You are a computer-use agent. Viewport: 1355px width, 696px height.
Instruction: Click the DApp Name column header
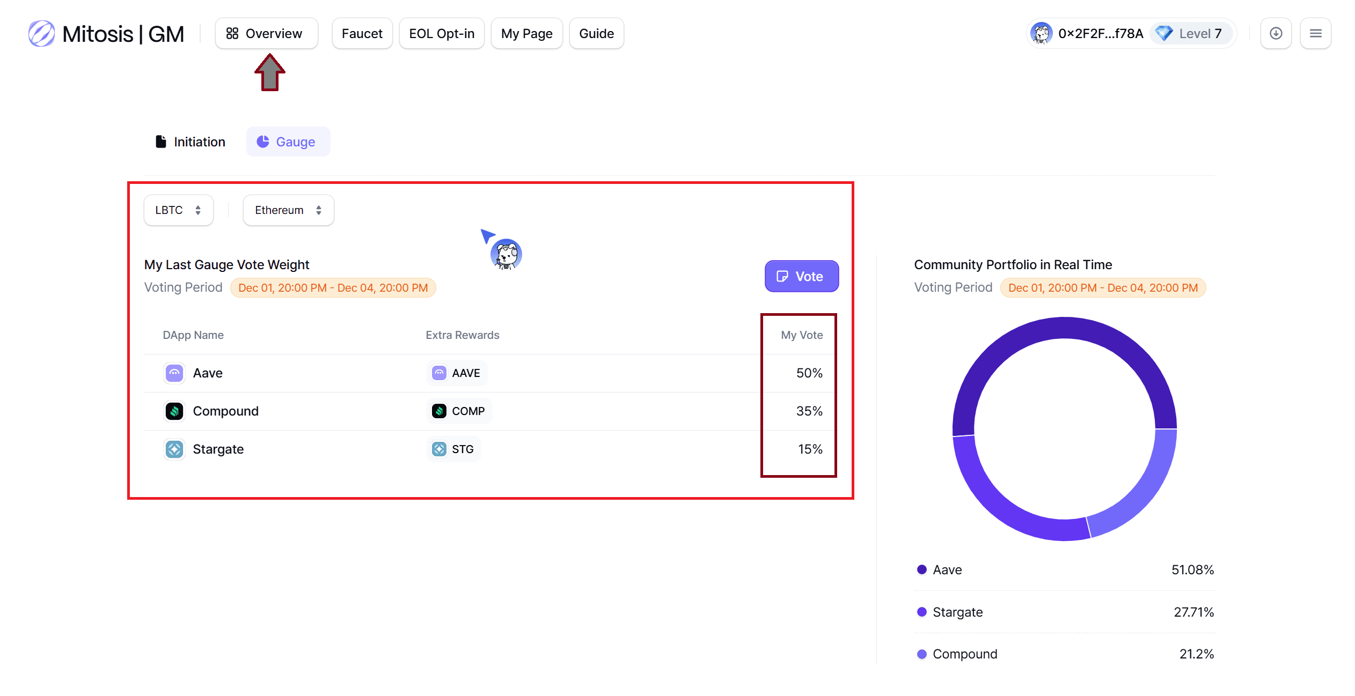pyautogui.click(x=193, y=335)
